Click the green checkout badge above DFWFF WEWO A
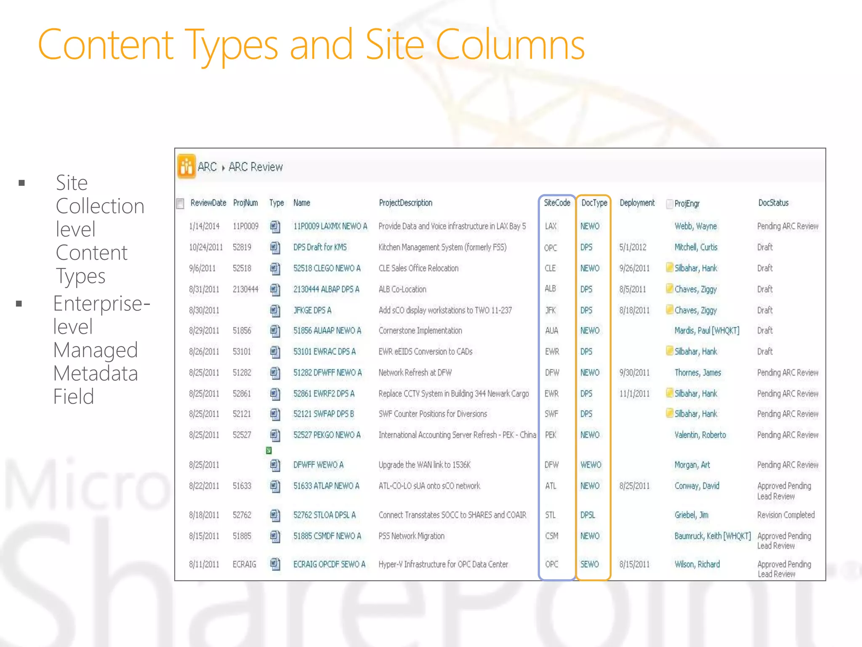This screenshot has width=862, height=647. click(269, 451)
